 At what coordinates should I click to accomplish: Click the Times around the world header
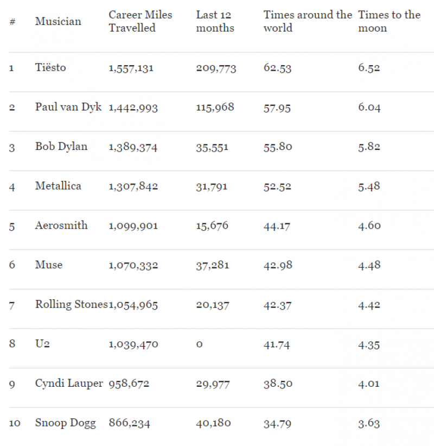tap(308, 22)
